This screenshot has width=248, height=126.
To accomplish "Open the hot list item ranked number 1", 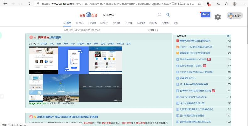I will point(195,41).
